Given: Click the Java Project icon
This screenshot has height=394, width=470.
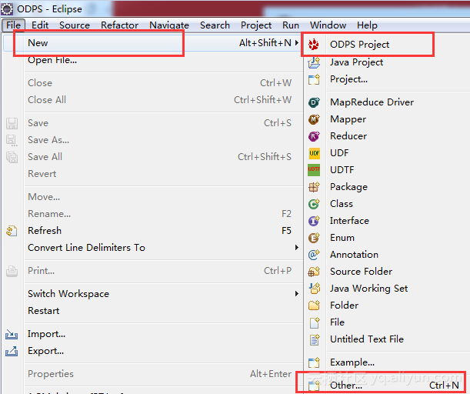Looking at the screenshot, I should (314, 62).
